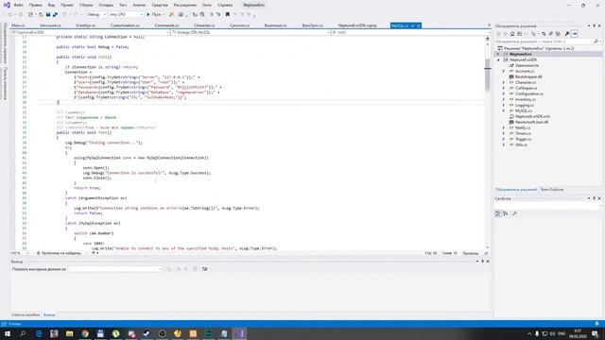Open the output source dropdown
Image resolution: width=605 pixels, height=340 pixels.
[115, 269]
